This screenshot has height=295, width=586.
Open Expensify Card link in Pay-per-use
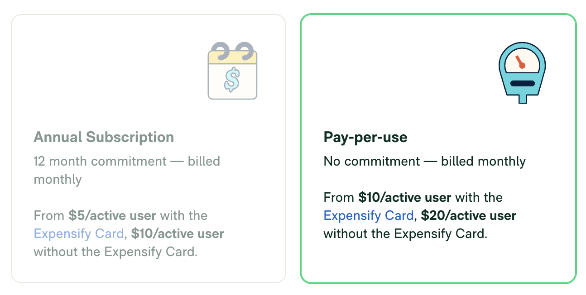(x=369, y=216)
